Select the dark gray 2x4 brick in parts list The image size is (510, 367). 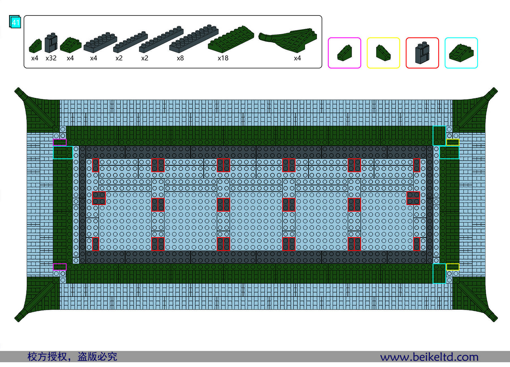click(100, 43)
